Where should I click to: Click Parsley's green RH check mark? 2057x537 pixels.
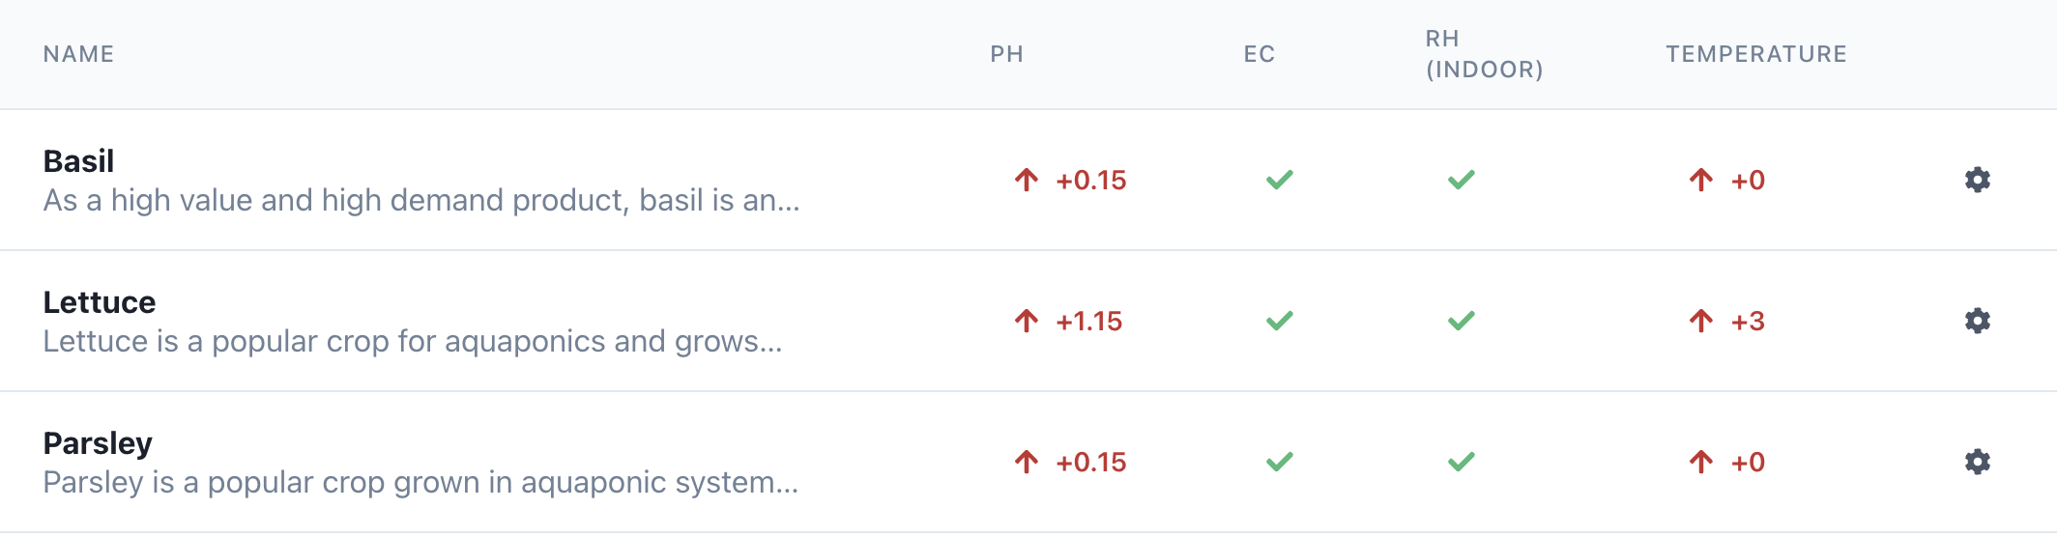coord(1461,462)
